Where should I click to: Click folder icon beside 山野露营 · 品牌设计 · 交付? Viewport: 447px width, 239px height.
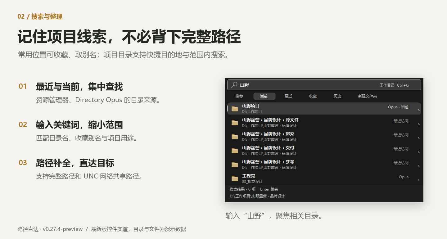point(235,151)
